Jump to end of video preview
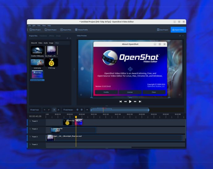Viewport: 213px width, 169px height. click(140, 101)
